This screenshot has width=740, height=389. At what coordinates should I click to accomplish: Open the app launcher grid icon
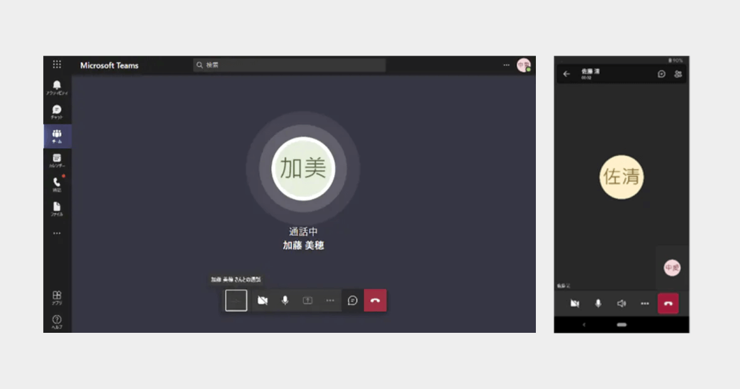coord(57,64)
